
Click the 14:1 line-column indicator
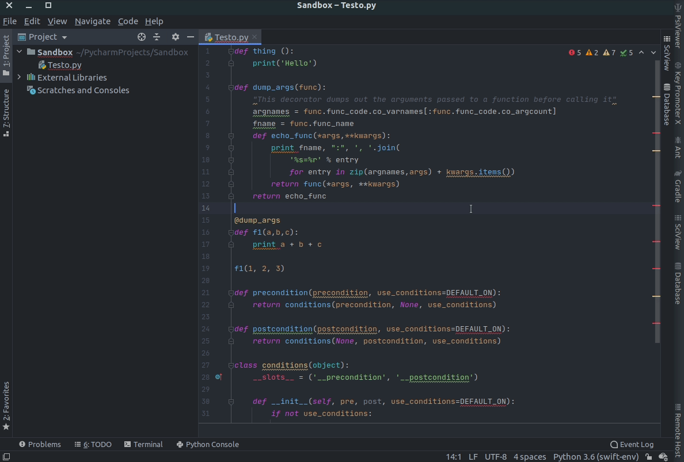coord(453,457)
